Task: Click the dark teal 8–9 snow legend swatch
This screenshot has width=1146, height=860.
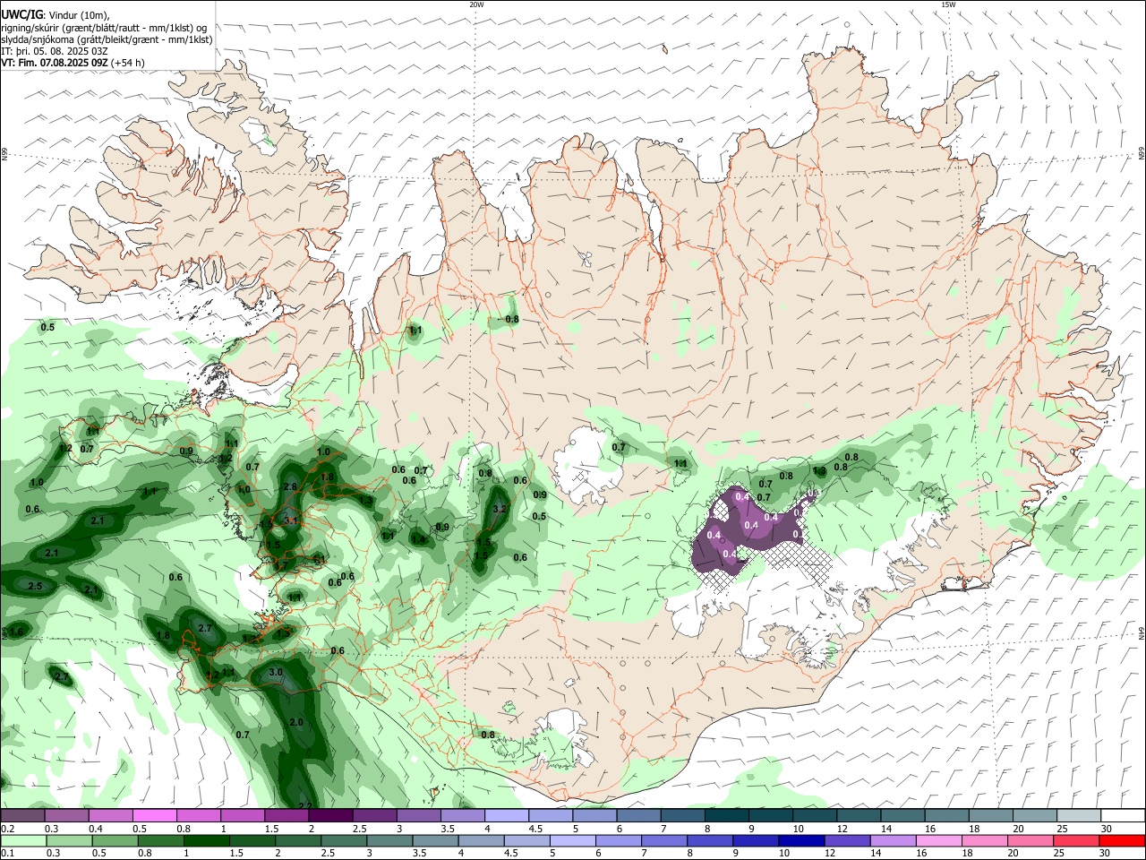Action: pos(727,816)
